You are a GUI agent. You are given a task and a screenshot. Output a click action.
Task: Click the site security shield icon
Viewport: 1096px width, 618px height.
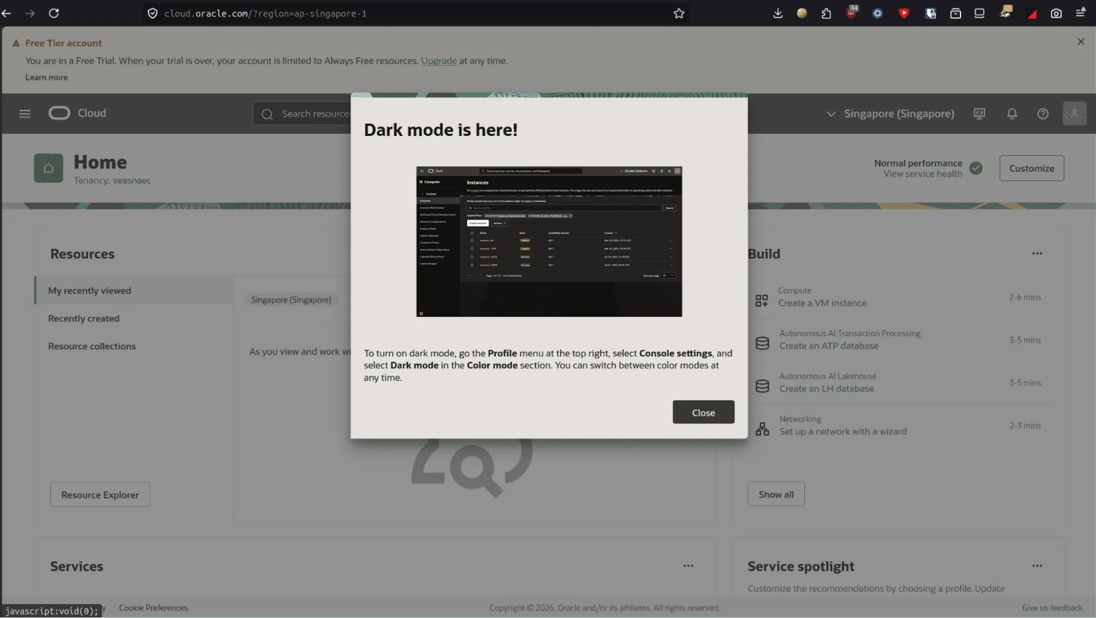coord(152,13)
